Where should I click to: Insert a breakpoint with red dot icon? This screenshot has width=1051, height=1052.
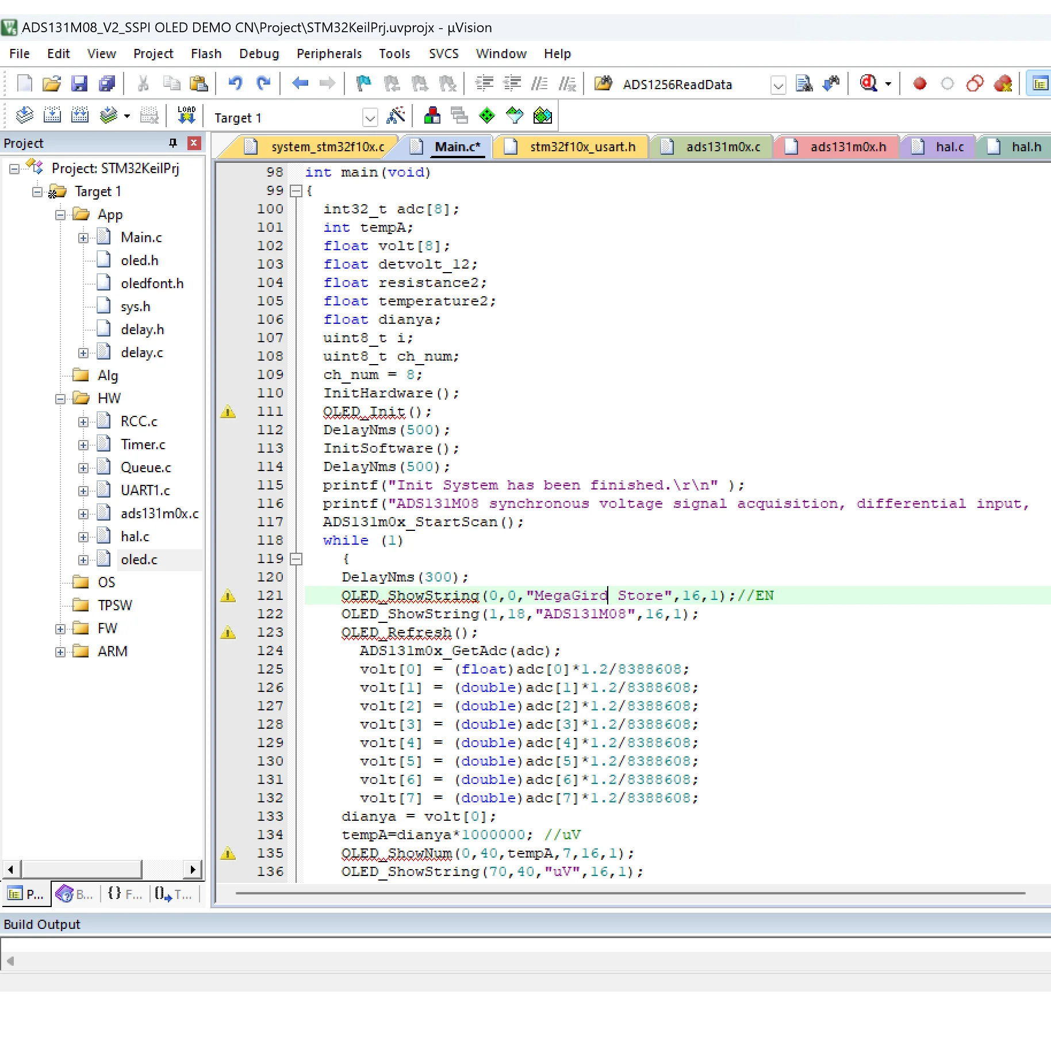(920, 84)
